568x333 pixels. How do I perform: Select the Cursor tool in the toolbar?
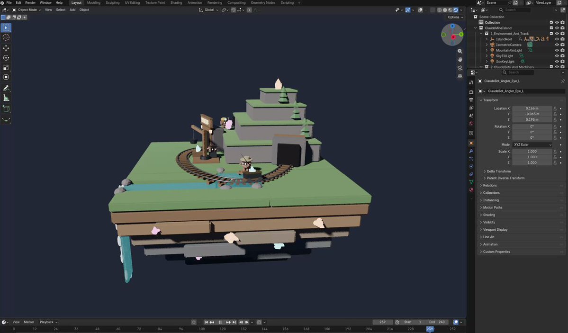click(6, 37)
